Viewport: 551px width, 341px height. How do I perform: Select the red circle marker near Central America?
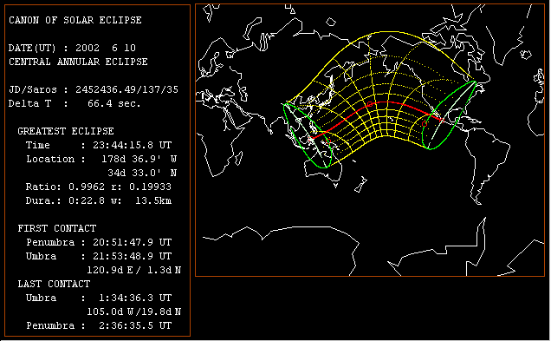pos(425,123)
